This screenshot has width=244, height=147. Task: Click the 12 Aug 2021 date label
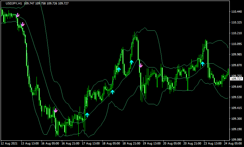pos(9,143)
